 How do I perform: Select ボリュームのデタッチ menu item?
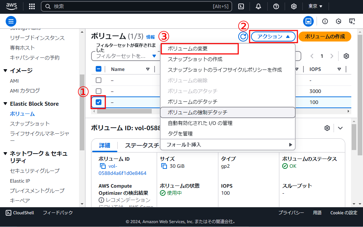228,102
